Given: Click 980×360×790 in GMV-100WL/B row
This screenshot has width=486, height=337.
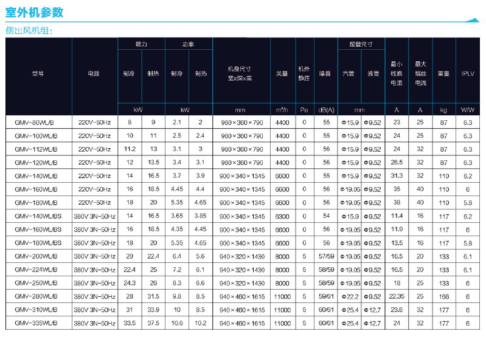Looking at the screenshot, I should 241,136.
